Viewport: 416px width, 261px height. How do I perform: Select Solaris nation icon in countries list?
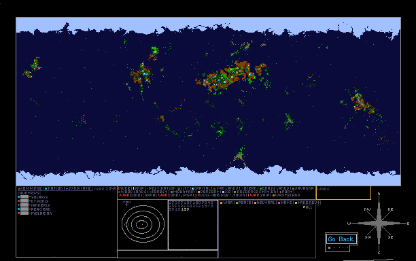pyautogui.click(x=18, y=197)
